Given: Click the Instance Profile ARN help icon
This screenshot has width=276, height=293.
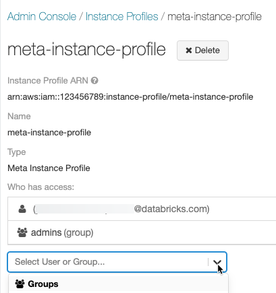Looking at the screenshot, I should (x=94, y=80).
